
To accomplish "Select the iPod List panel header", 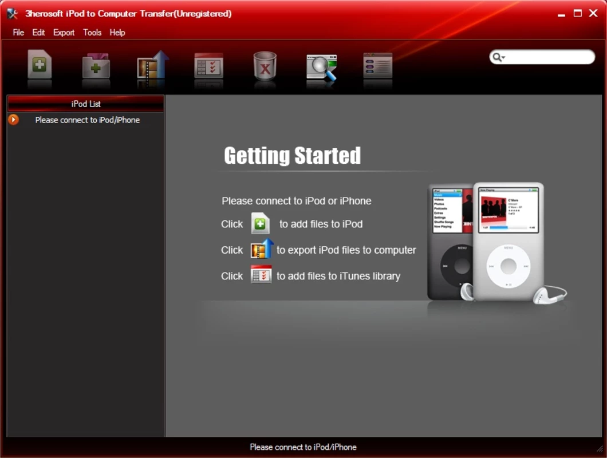I will tap(85, 104).
